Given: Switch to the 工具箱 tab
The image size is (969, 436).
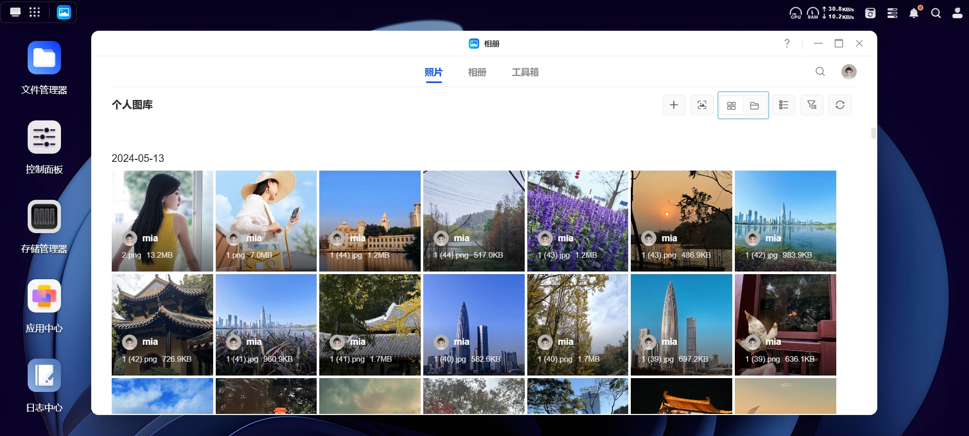Looking at the screenshot, I should [525, 72].
